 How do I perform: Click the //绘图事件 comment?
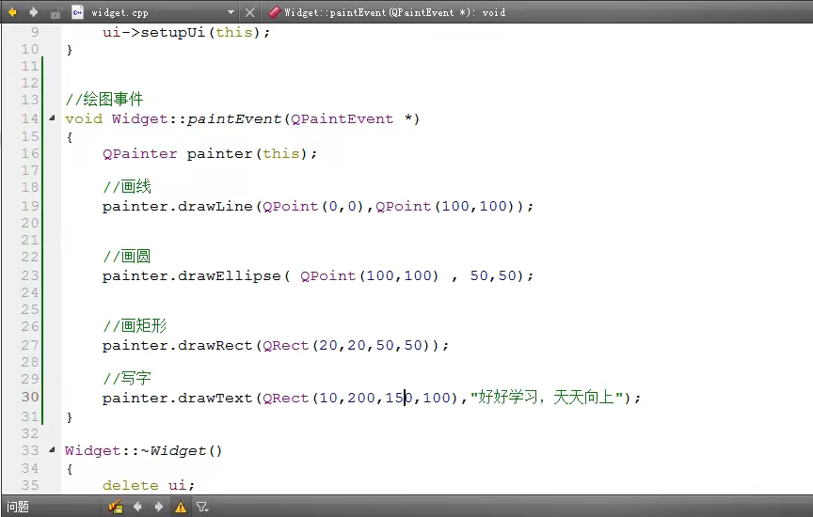pyautogui.click(x=104, y=99)
